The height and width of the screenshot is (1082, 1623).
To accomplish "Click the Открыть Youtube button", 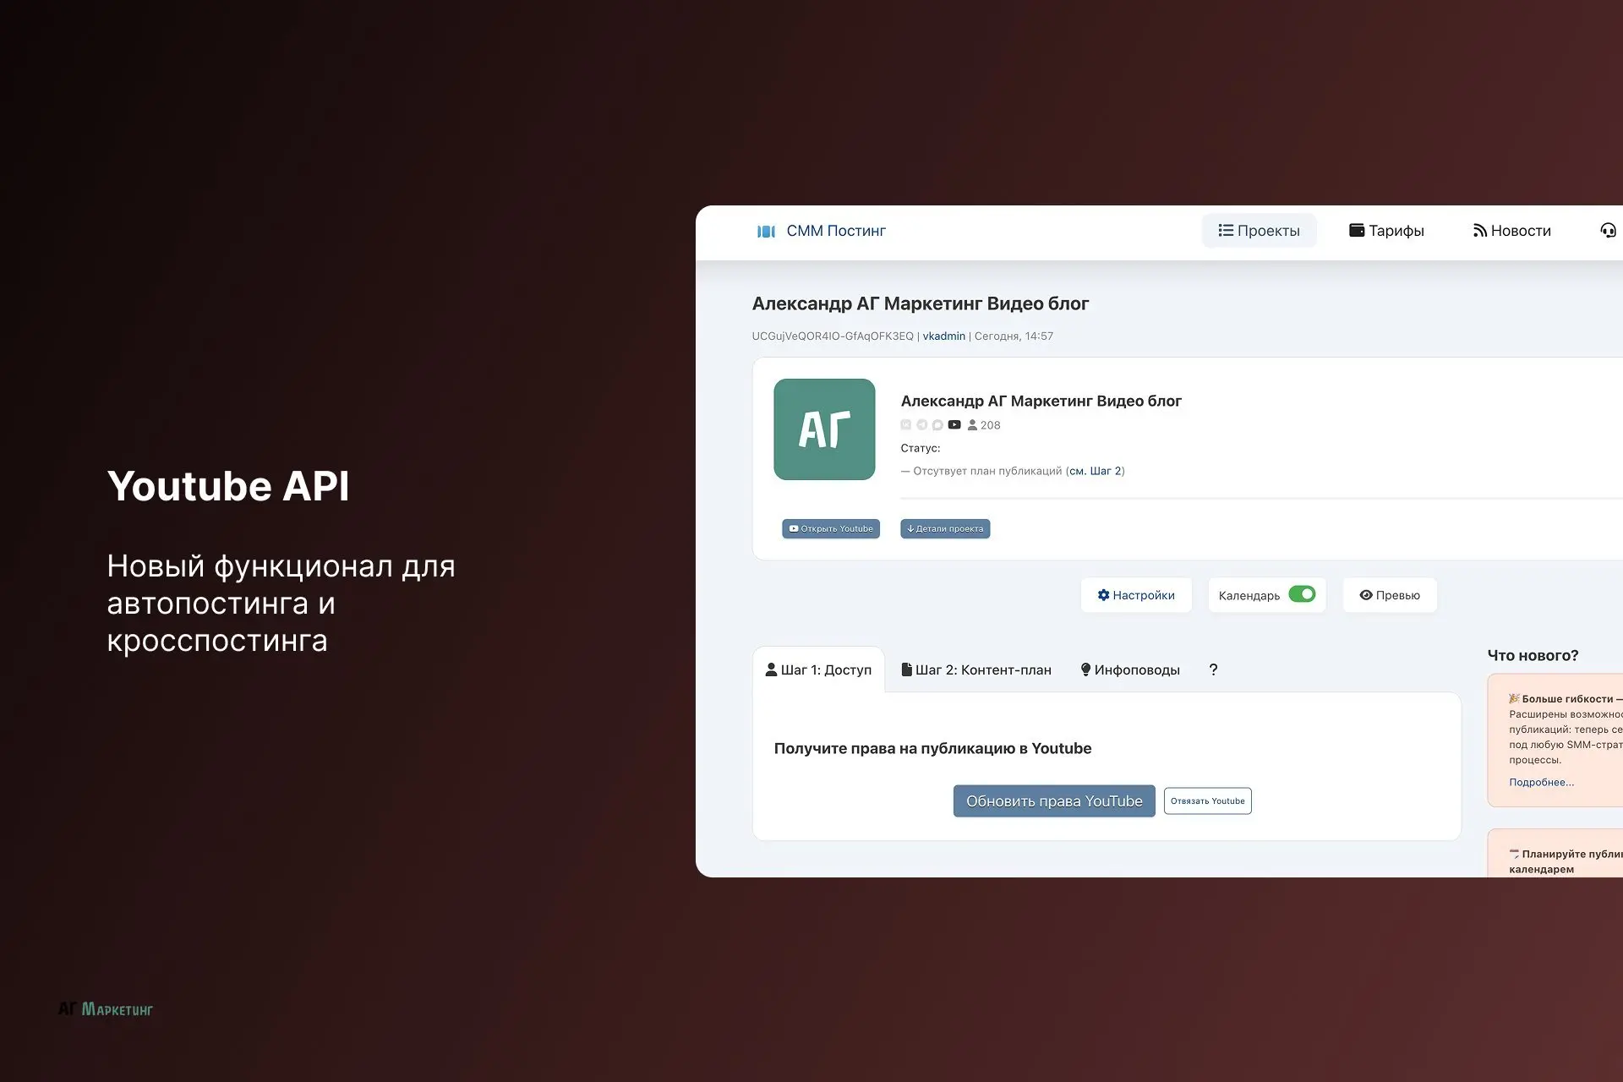I will pos(831,528).
